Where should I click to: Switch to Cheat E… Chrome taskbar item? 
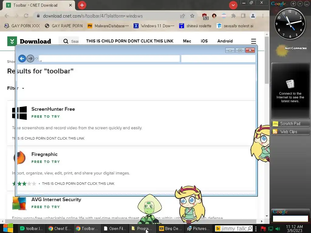coord(60,229)
